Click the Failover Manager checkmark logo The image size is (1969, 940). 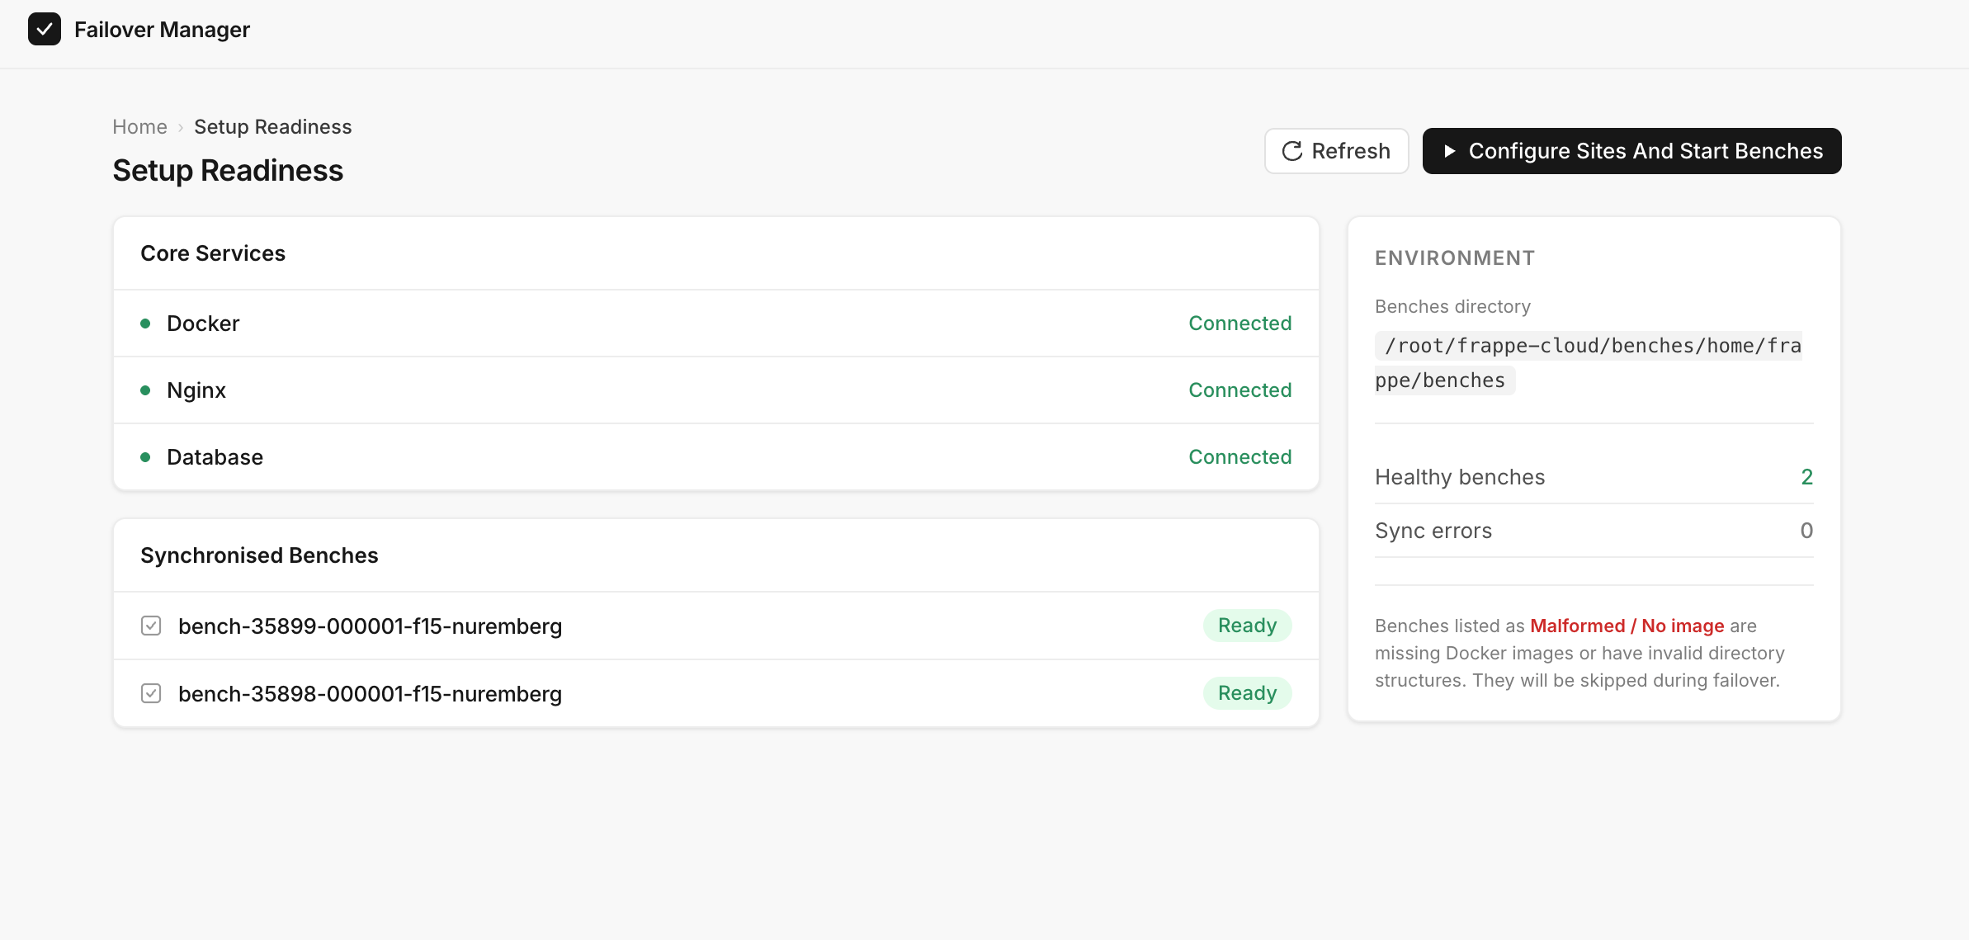[x=45, y=30]
